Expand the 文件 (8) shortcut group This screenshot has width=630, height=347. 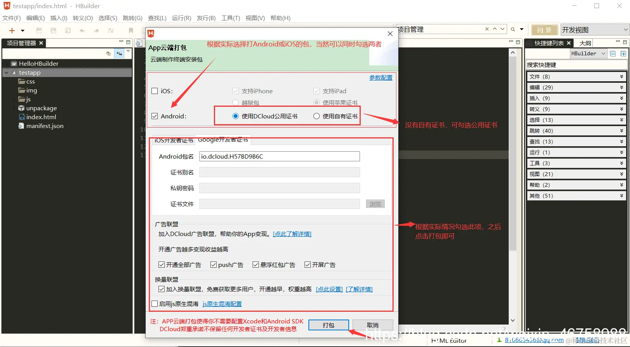(577, 77)
